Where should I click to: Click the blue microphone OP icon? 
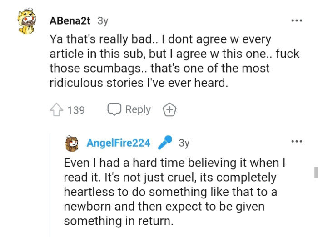click(164, 143)
